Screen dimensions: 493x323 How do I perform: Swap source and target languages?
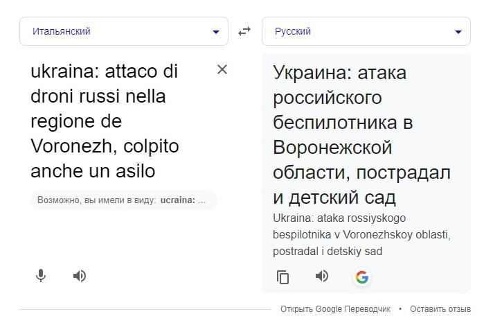coord(244,31)
